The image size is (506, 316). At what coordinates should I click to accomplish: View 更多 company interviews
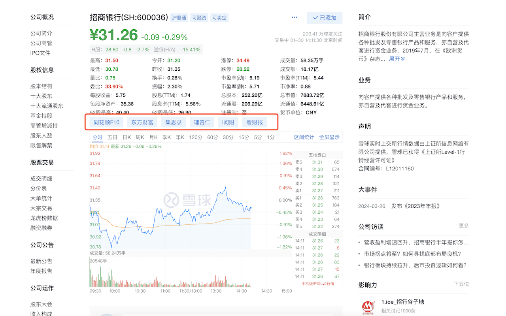464,226
